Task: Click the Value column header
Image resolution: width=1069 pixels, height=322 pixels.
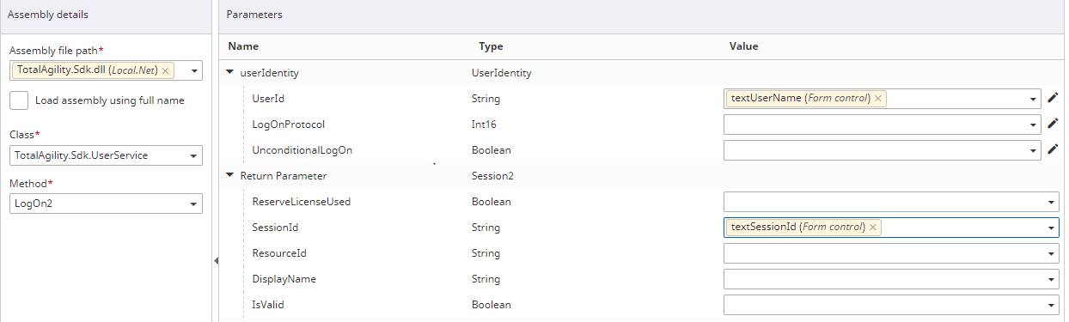Action: 743,46
